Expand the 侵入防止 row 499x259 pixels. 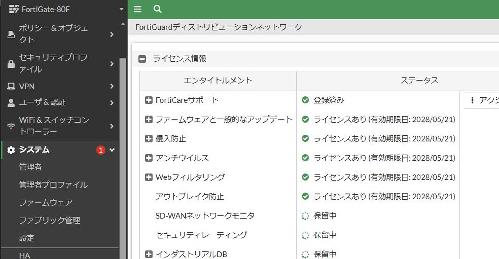pos(149,139)
